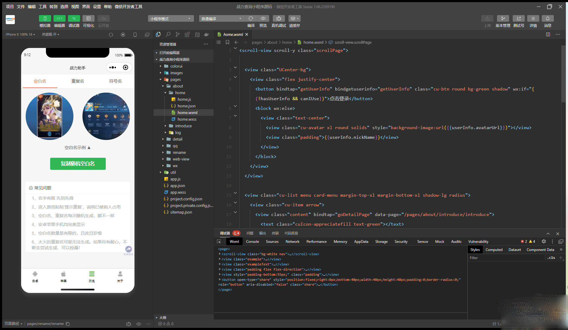Expand the introduce folder in file tree
The image size is (568, 330).
coord(183,126)
